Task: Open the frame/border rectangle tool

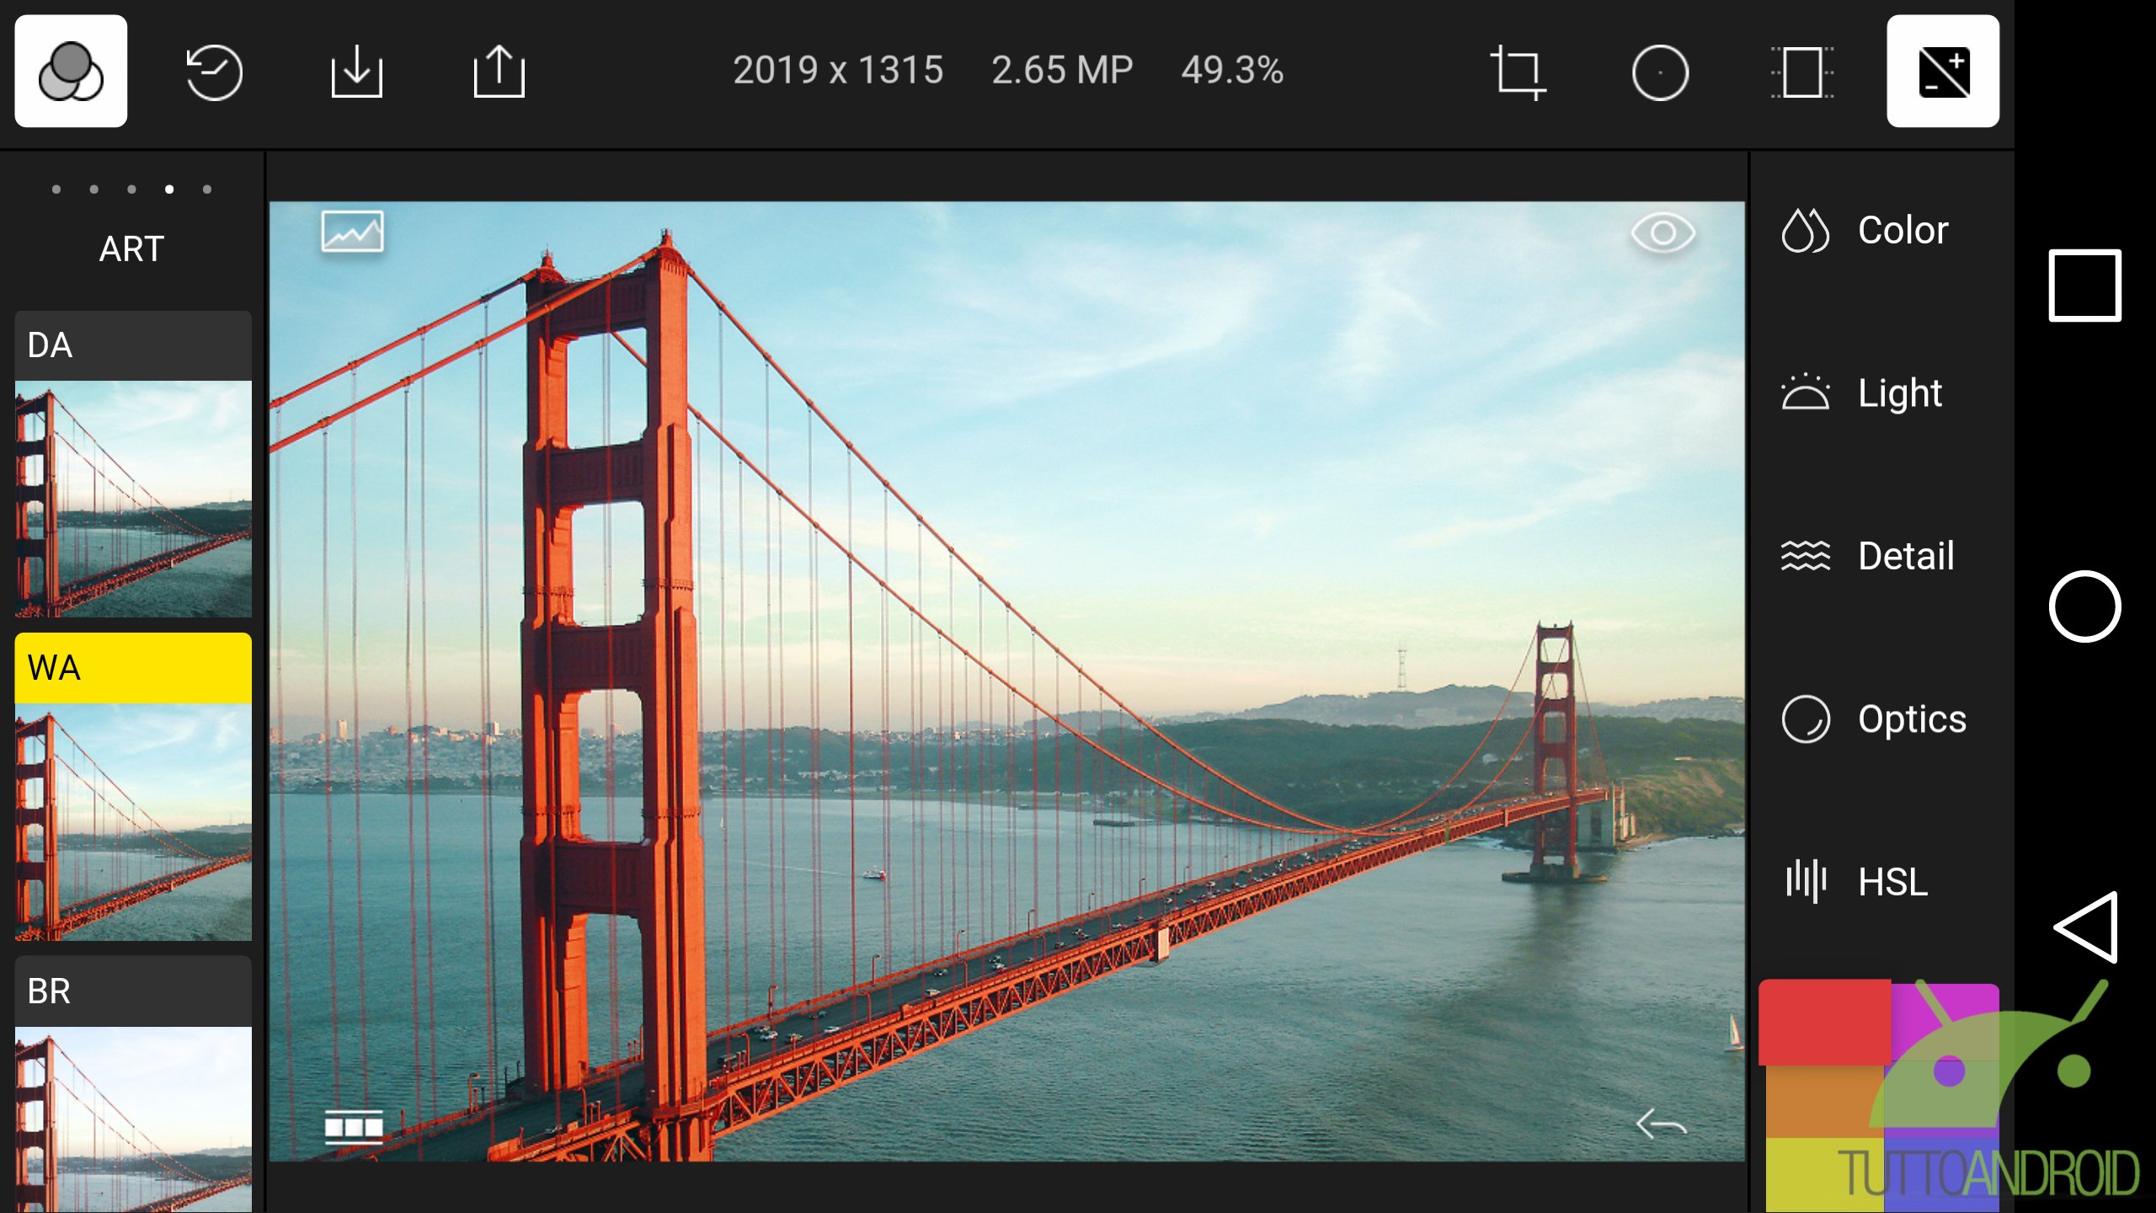Action: [1802, 72]
